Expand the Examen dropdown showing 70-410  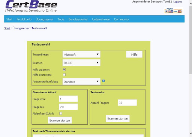pyautogui.click(x=81, y=63)
